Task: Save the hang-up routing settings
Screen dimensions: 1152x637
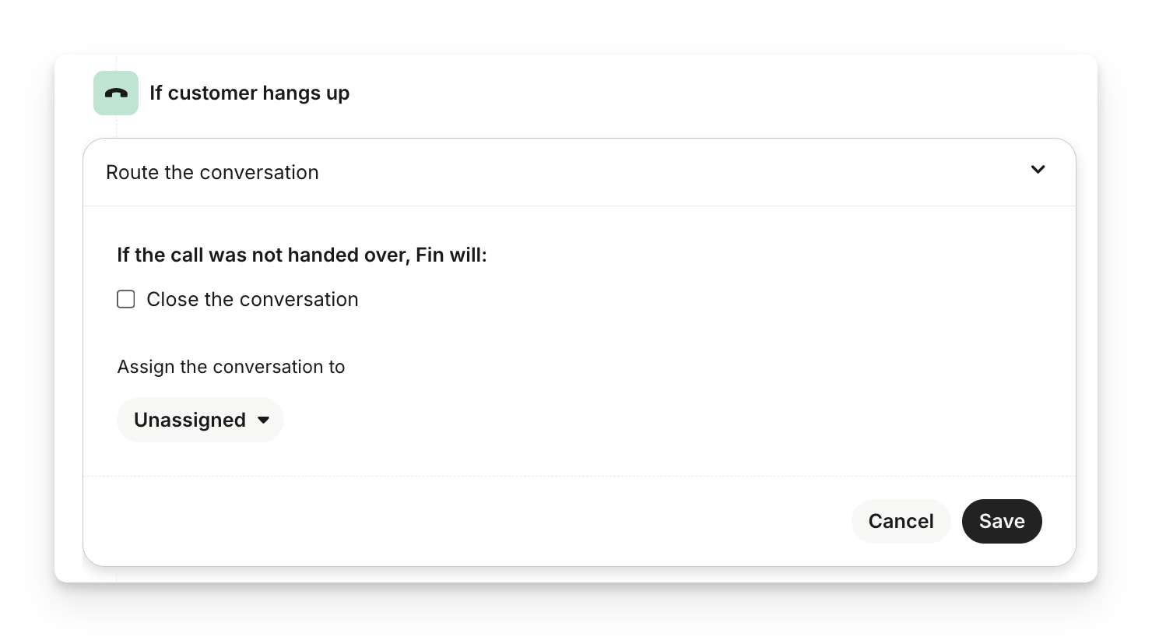Action: click(1001, 521)
